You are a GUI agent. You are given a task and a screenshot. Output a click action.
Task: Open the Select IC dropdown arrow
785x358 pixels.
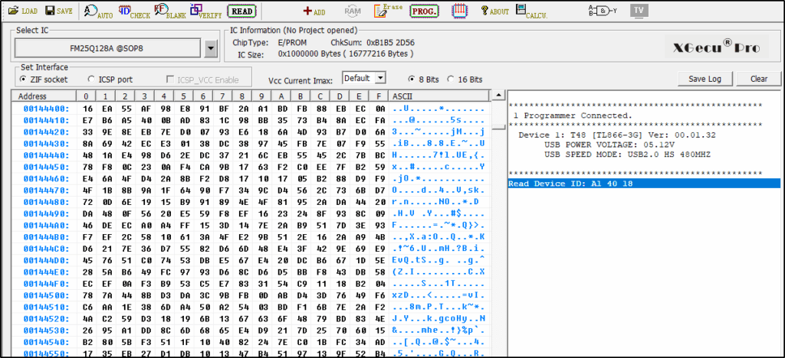point(212,50)
